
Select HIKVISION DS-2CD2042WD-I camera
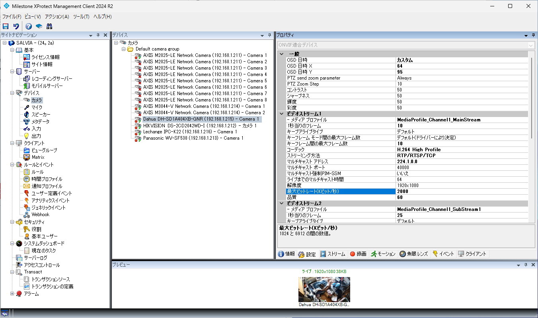(200, 125)
